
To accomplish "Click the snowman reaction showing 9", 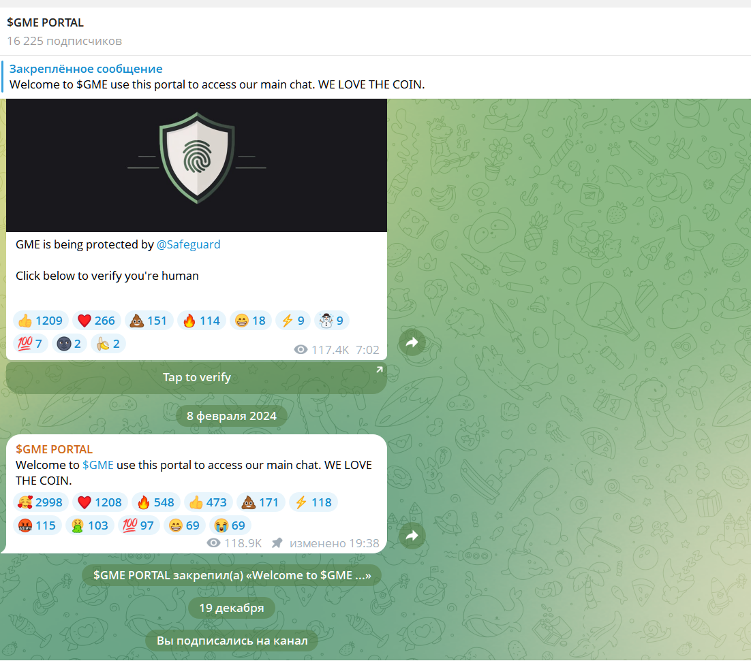I will tap(332, 321).
